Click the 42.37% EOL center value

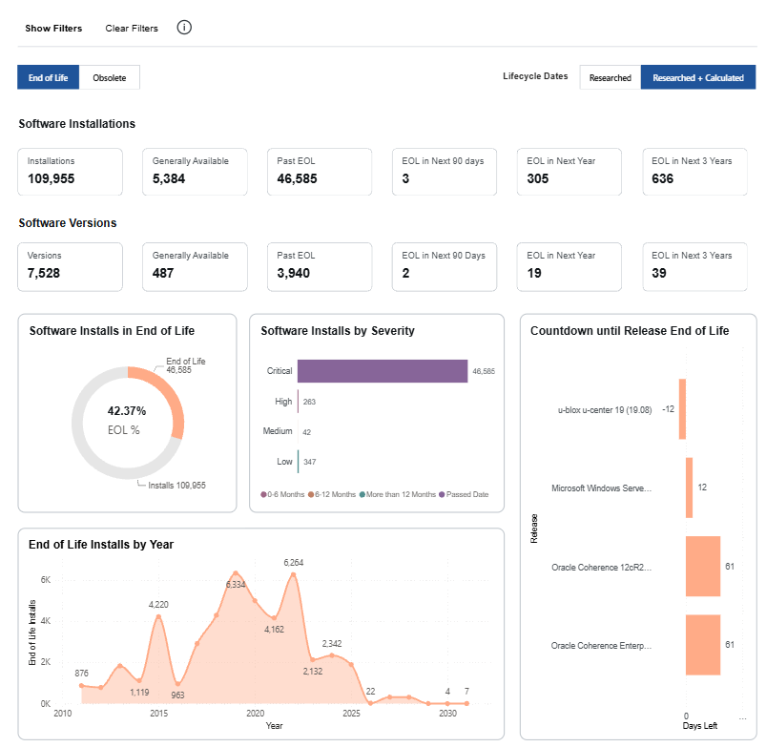pos(127,411)
